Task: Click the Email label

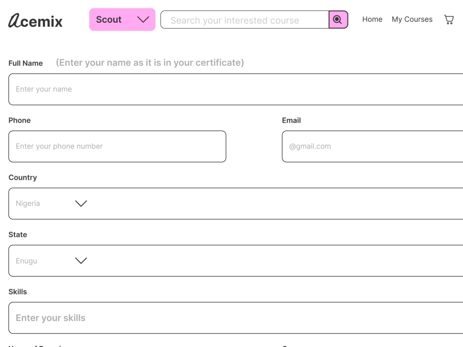Action: (x=291, y=120)
